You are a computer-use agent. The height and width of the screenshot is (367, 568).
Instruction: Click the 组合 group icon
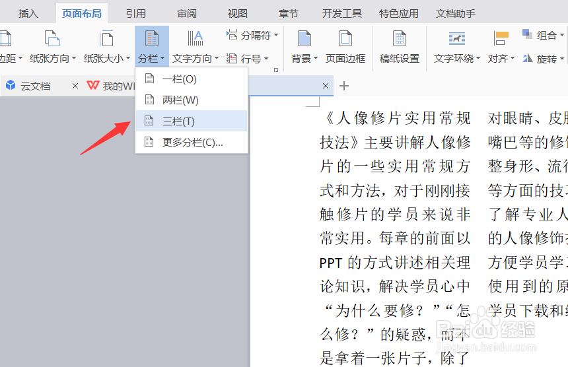click(x=528, y=34)
